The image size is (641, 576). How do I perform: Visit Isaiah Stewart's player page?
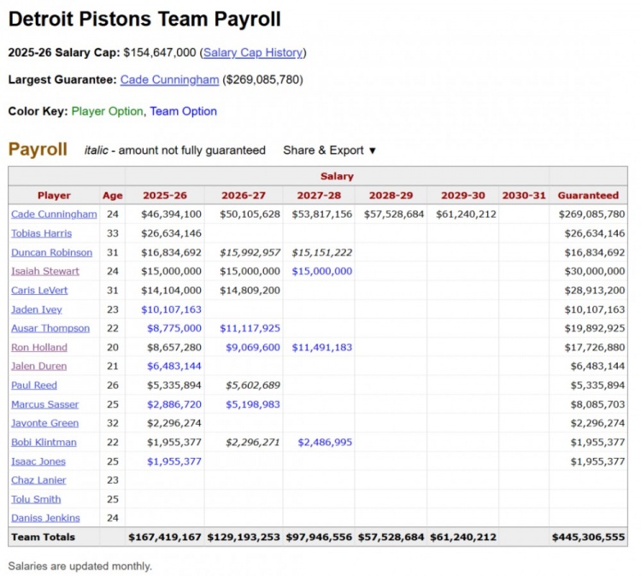click(x=44, y=272)
